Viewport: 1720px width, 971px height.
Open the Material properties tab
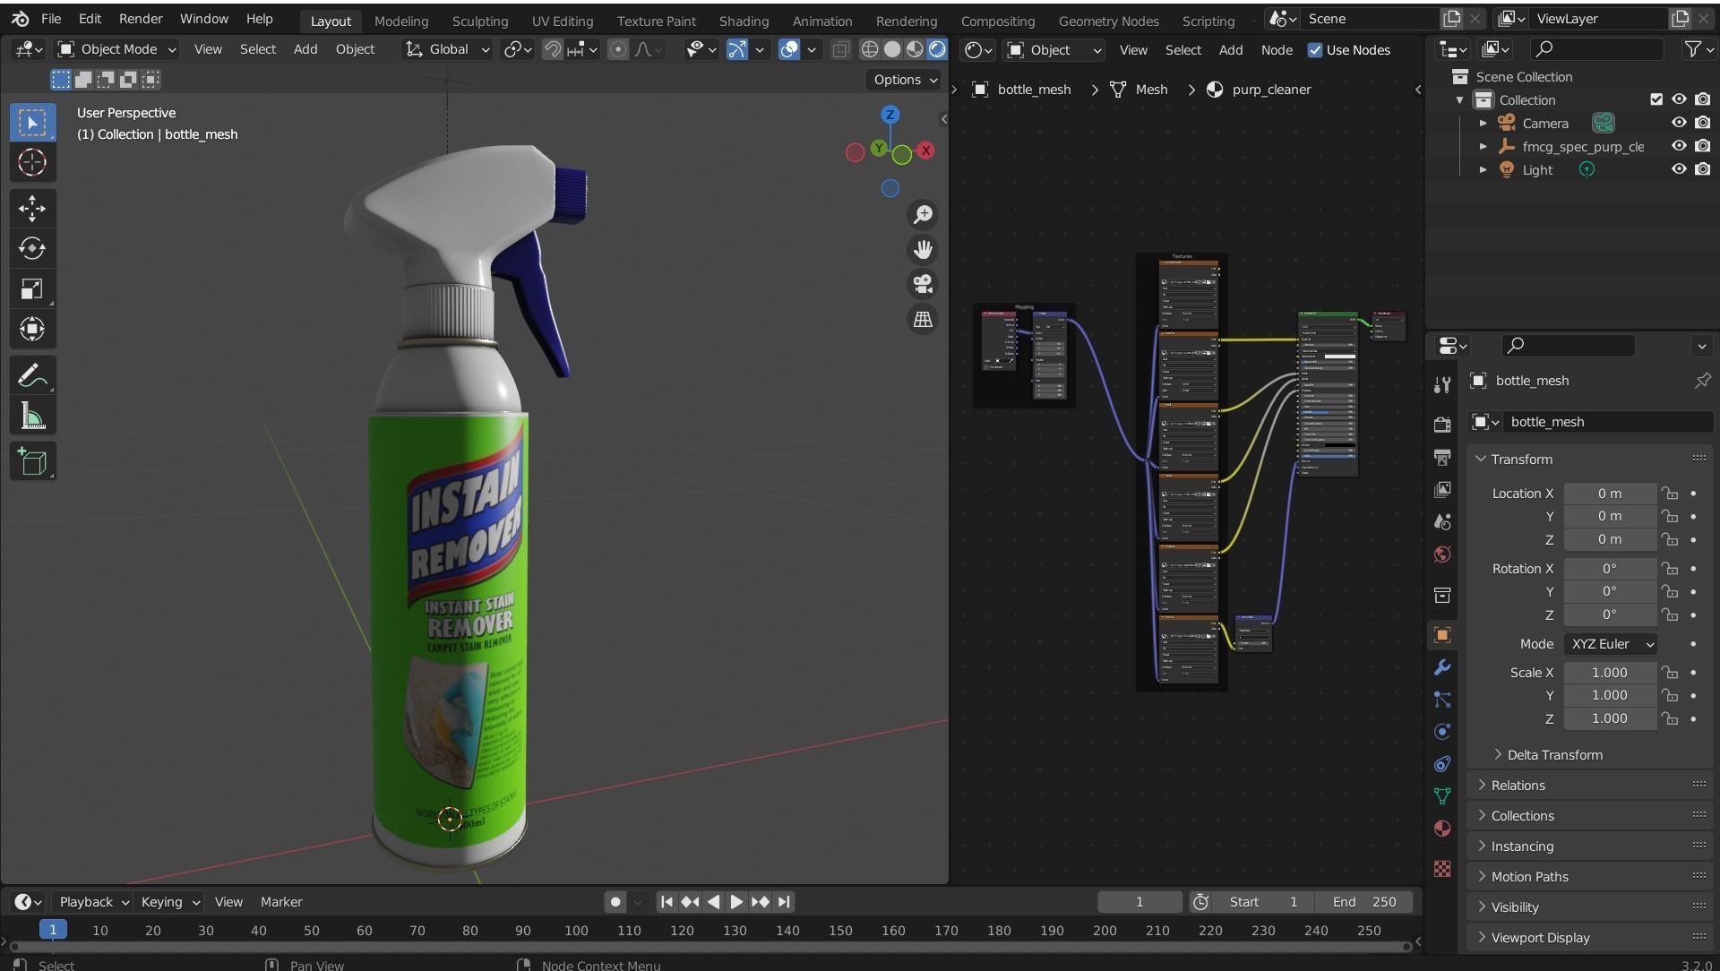[1442, 829]
